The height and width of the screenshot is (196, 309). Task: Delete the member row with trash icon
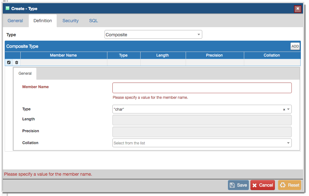[x=17, y=63]
